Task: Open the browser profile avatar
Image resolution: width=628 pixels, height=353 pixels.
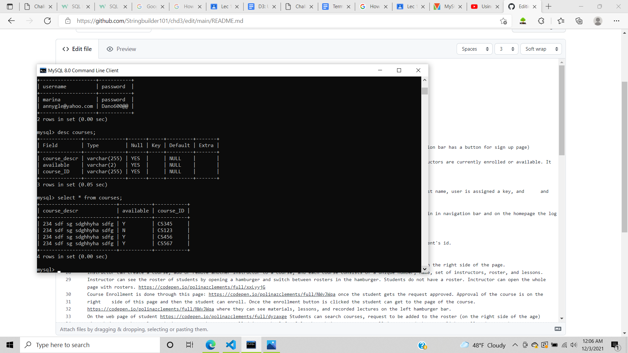Action: point(598,21)
